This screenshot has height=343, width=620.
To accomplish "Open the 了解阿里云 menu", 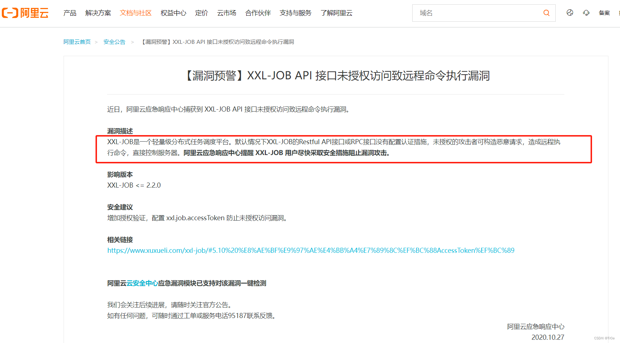I will (x=337, y=13).
